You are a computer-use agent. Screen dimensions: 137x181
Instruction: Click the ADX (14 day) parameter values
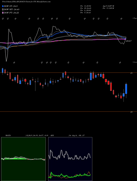[76, 135]
